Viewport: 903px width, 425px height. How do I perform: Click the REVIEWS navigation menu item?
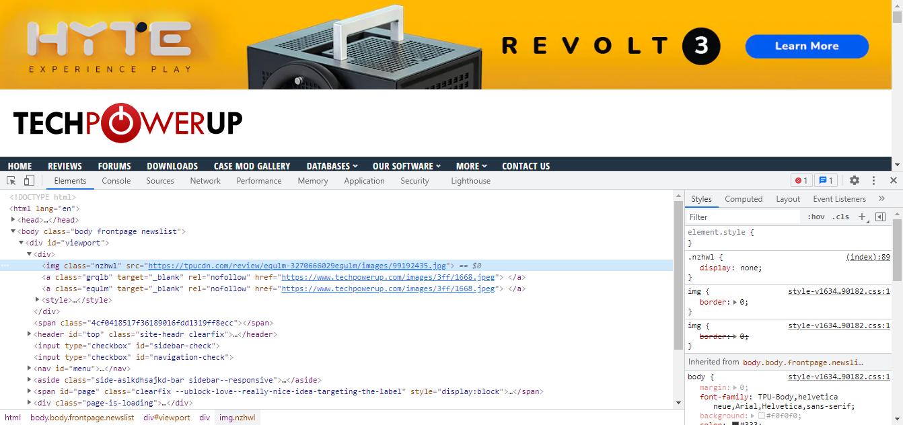coord(65,165)
